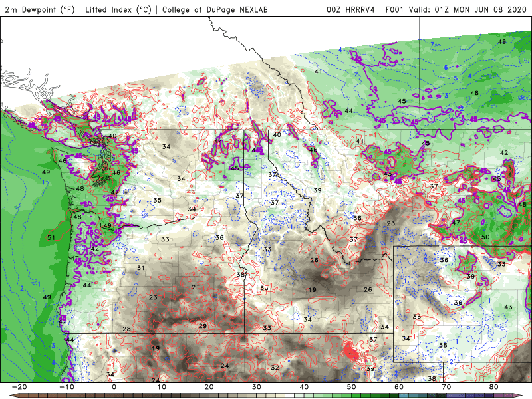This screenshot has height=399, width=532.
Task: Click the "2m Dewpoint (°F)" title text
Action: coord(40,9)
